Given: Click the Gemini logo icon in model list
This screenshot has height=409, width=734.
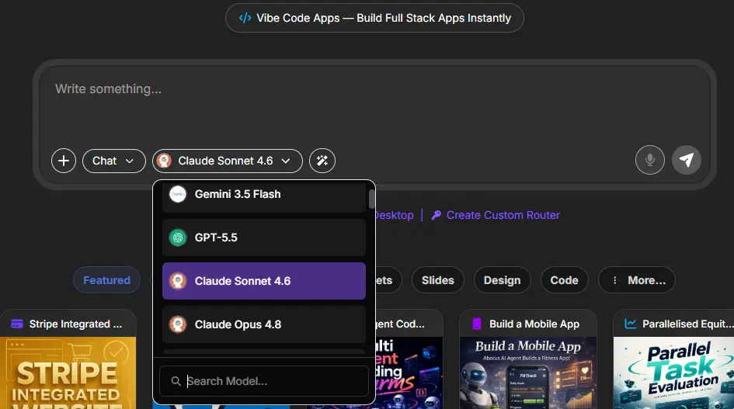Looking at the screenshot, I should 178,194.
